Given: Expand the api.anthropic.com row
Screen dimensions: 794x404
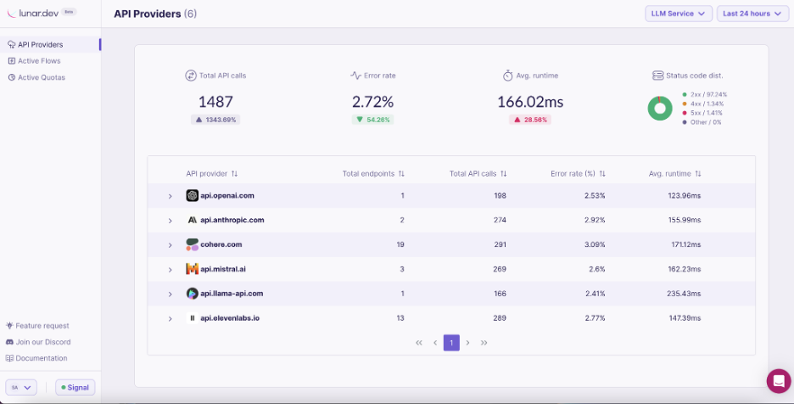Looking at the screenshot, I should (x=171, y=221).
